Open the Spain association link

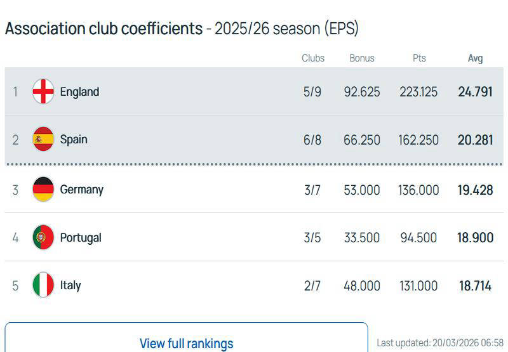74,139
